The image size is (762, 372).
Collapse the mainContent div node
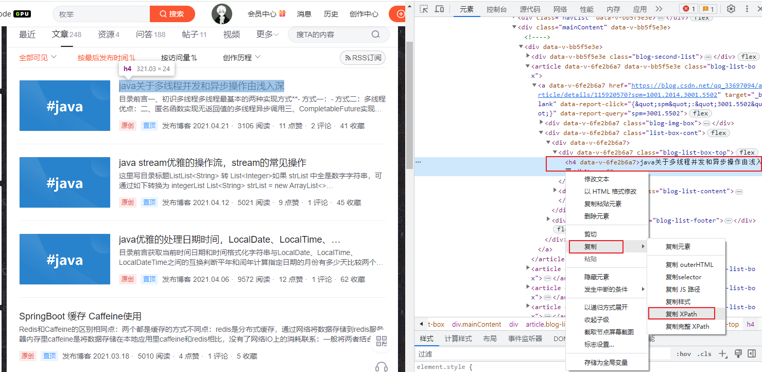tap(514, 27)
